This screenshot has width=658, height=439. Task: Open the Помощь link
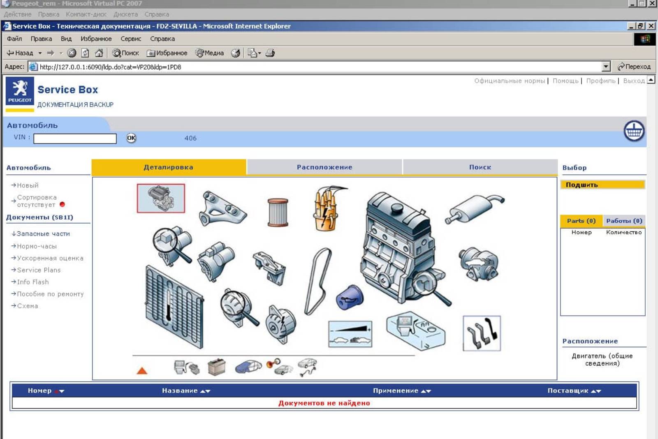point(565,81)
